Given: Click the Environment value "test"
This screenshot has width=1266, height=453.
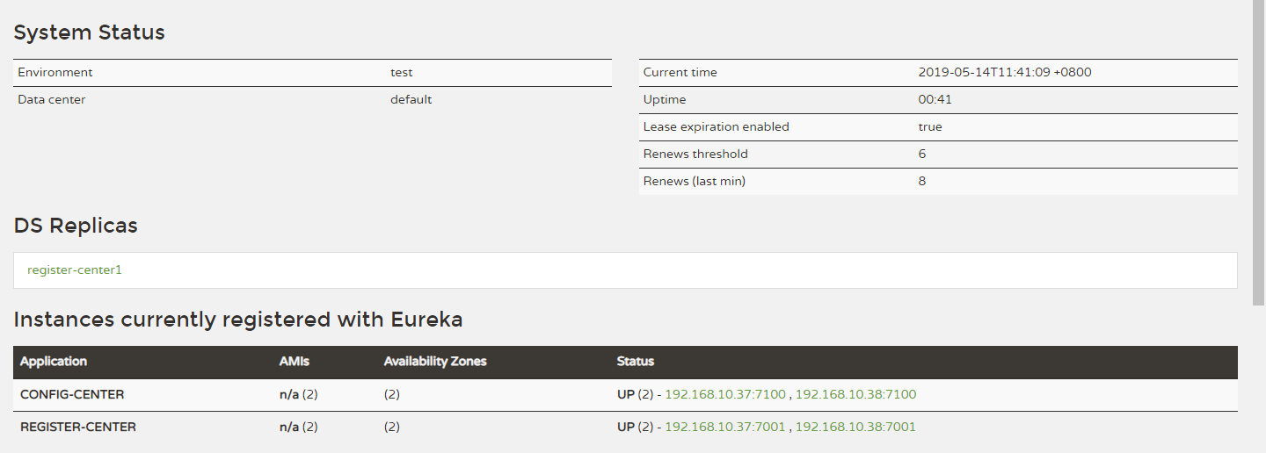Looking at the screenshot, I should pos(402,73).
